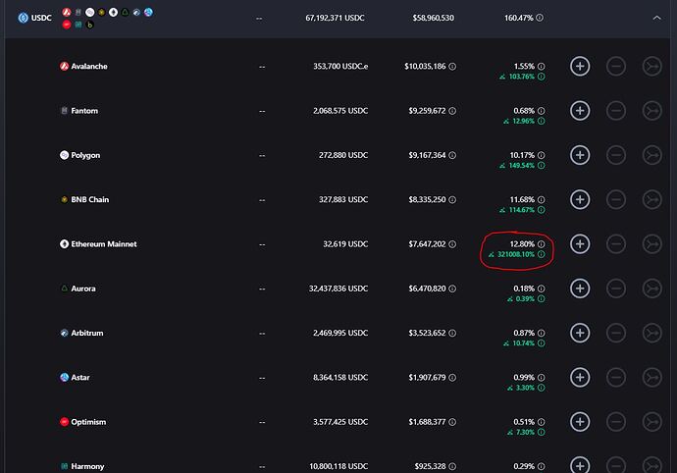Click the plus button for Astar
This screenshot has width=677, height=473.
click(580, 378)
